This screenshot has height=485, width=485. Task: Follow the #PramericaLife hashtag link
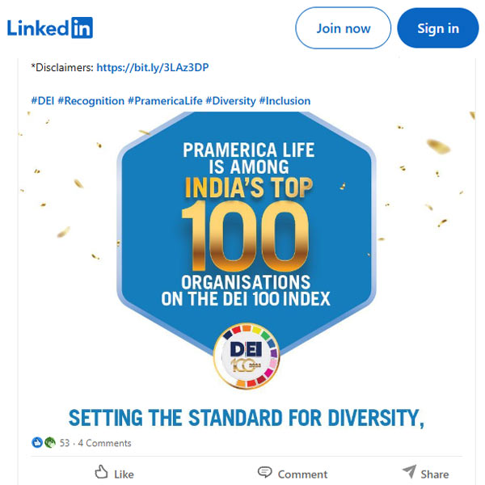click(165, 101)
